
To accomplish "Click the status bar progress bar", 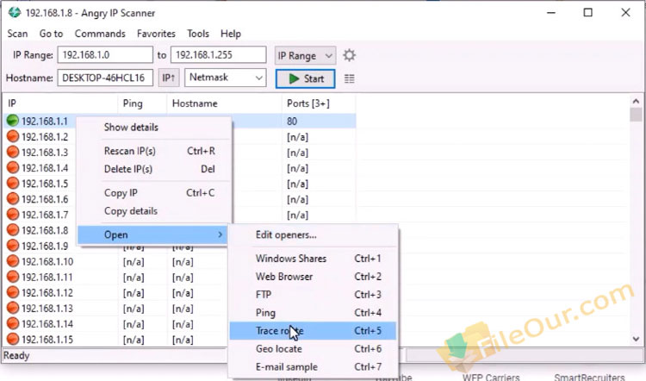I will [524, 355].
